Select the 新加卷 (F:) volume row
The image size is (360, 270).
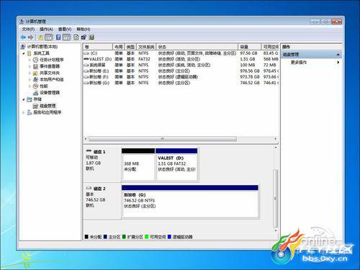[x=181, y=77]
